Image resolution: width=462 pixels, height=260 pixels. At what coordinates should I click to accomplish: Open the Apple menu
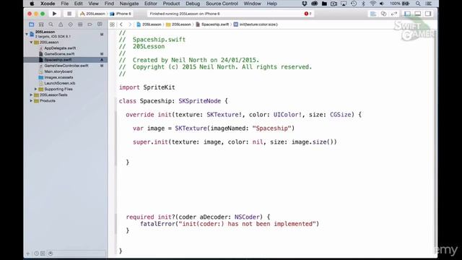point(32,4)
